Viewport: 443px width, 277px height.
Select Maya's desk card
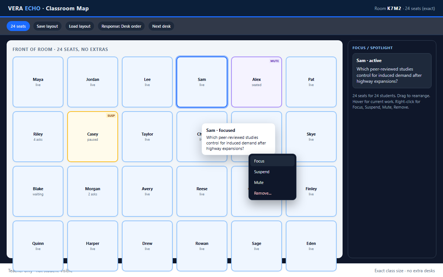coord(38,82)
